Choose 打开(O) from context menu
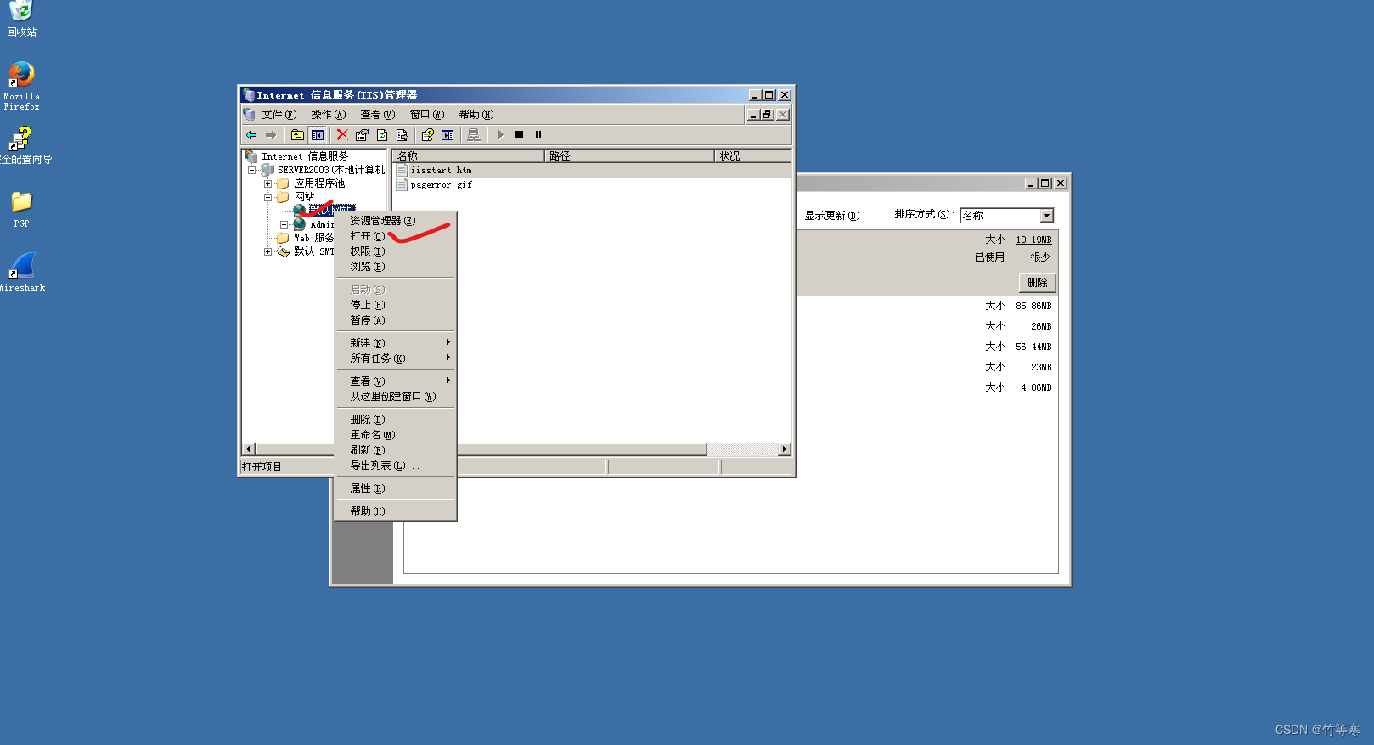The height and width of the screenshot is (745, 1374). point(396,236)
